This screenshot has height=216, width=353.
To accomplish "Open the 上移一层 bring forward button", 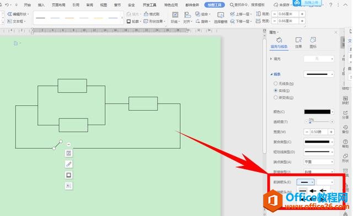I will pyautogui.click(x=240, y=14).
